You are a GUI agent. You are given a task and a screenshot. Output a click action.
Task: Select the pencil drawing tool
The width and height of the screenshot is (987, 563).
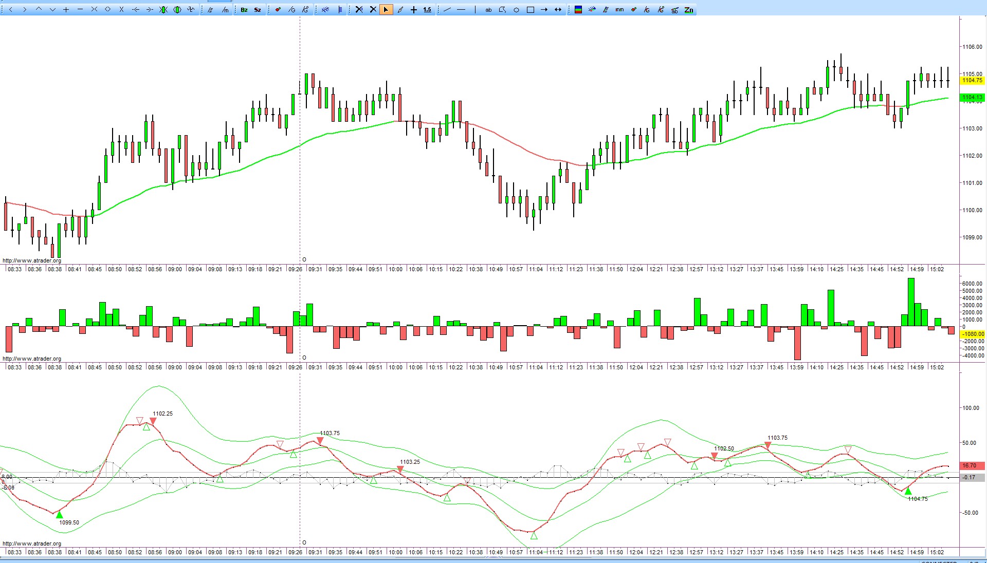tap(400, 10)
